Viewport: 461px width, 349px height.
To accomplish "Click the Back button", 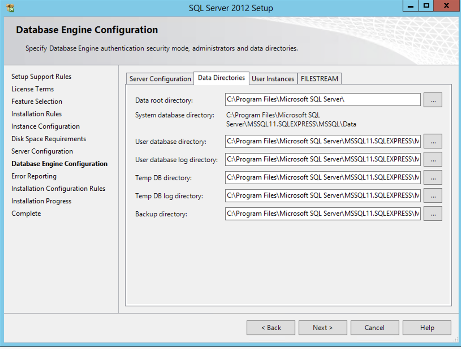I will tap(271, 327).
